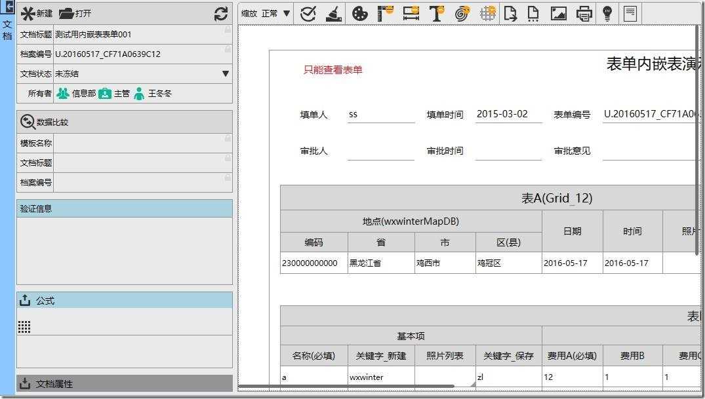Screen dimensions: 705x399
Task: Click the 档案编号 field U.20160517_CF71A0639C12
Action: 143,54
